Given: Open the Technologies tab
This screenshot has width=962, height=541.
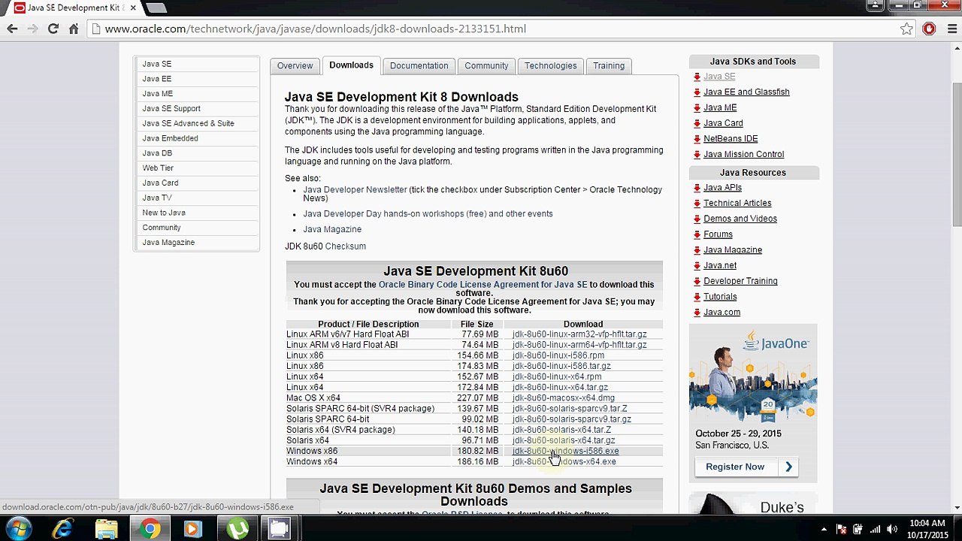Looking at the screenshot, I should pyautogui.click(x=550, y=65).
